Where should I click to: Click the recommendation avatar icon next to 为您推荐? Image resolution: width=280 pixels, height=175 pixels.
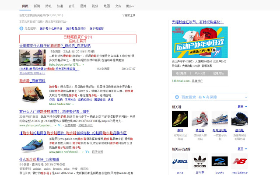pyautogui.click(x=21, y=28)
